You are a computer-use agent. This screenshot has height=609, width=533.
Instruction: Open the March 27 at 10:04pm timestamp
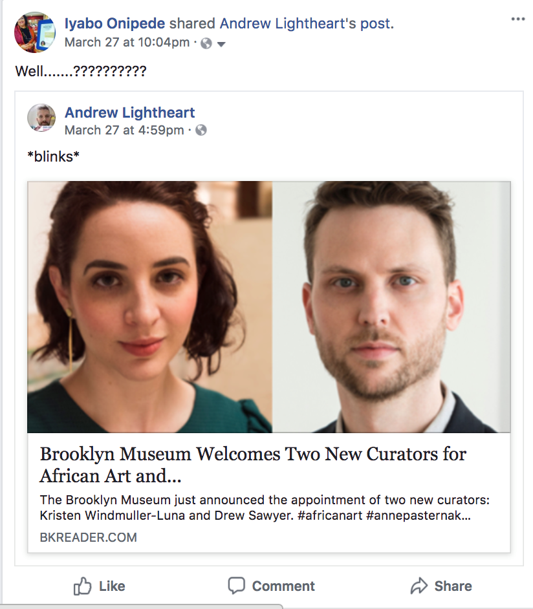[127, 42]
